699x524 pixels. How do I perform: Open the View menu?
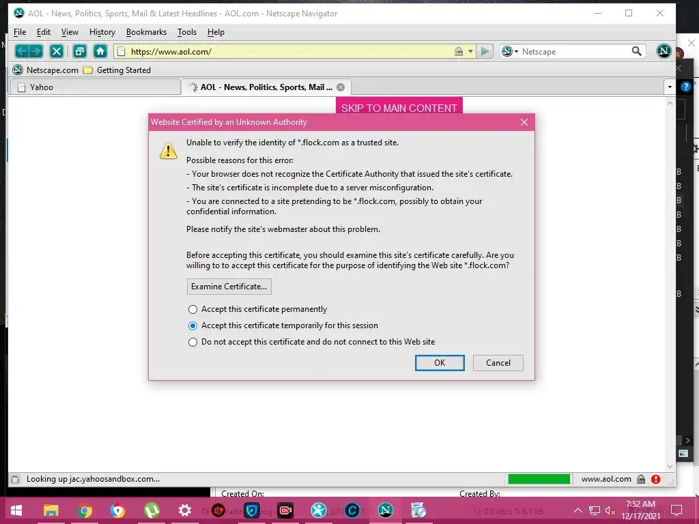click(70, 32)
